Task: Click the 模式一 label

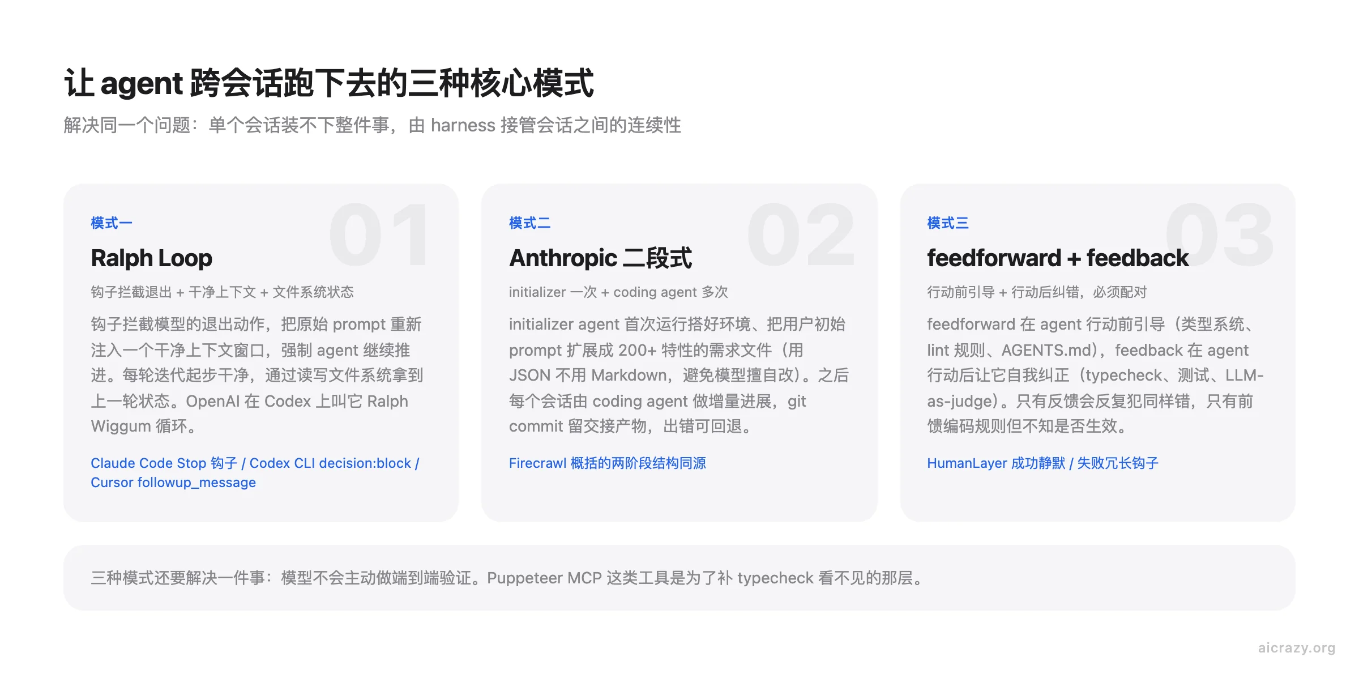Action: (x=112, y=223)
